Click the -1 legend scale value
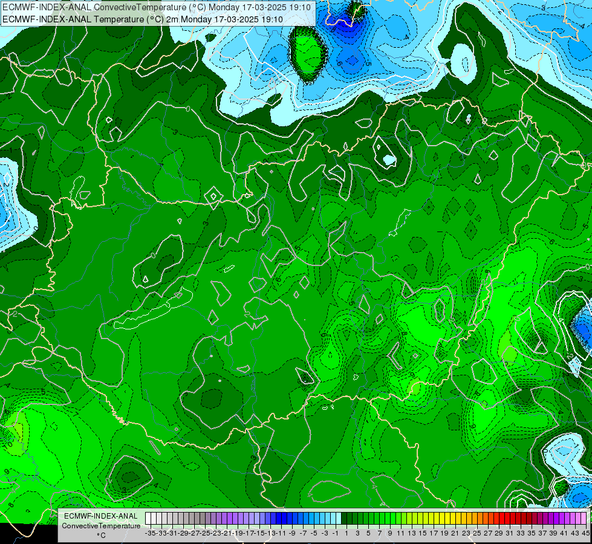The height and width of the screenshot is (544, 592). (x=336, y=534)
